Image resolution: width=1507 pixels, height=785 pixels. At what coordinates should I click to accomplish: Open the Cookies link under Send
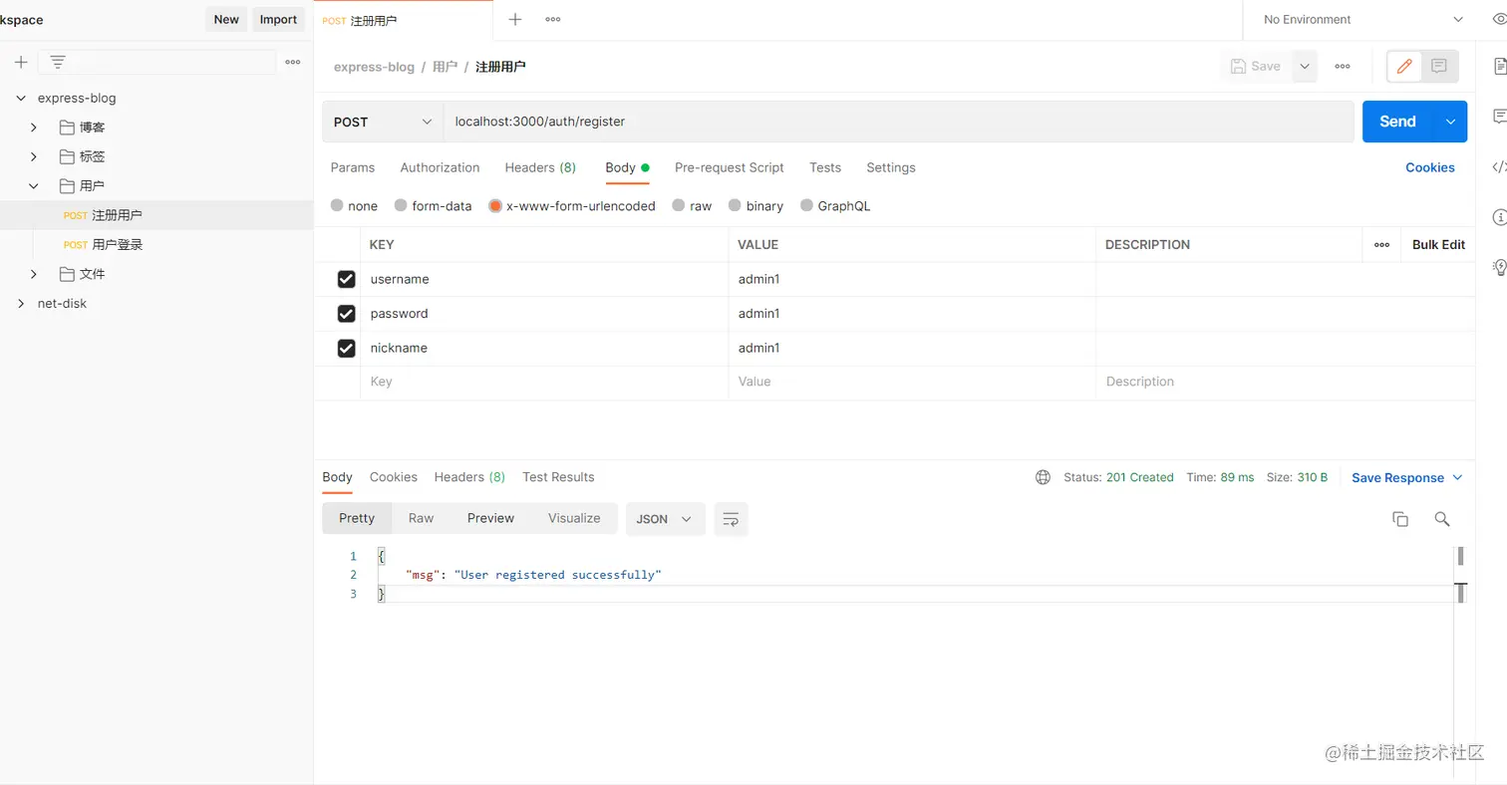pyautogui.click(x=1430, y=167)
